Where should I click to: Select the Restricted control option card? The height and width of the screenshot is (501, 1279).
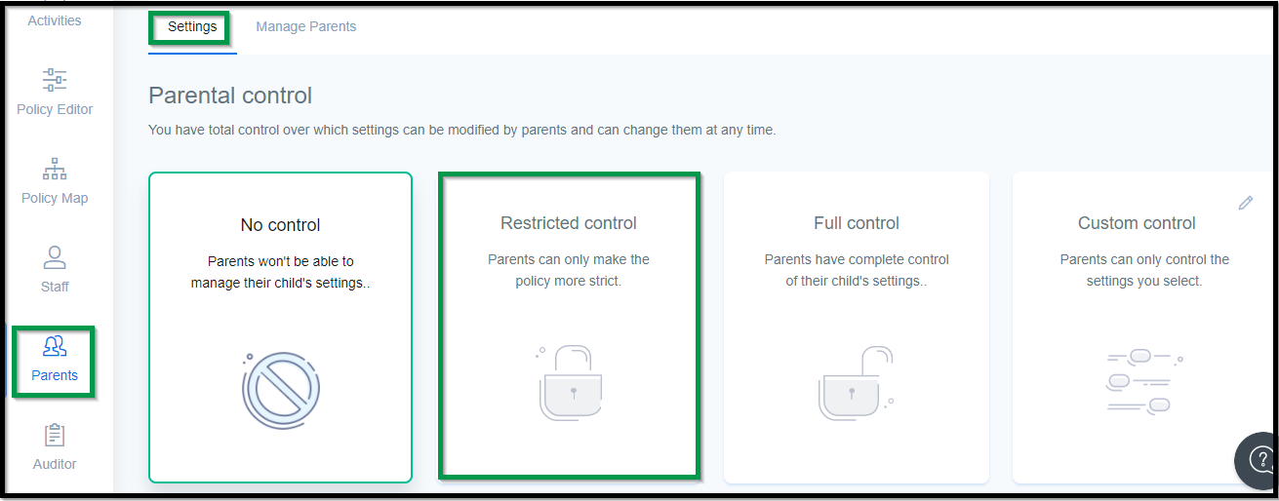click(569, 328)
